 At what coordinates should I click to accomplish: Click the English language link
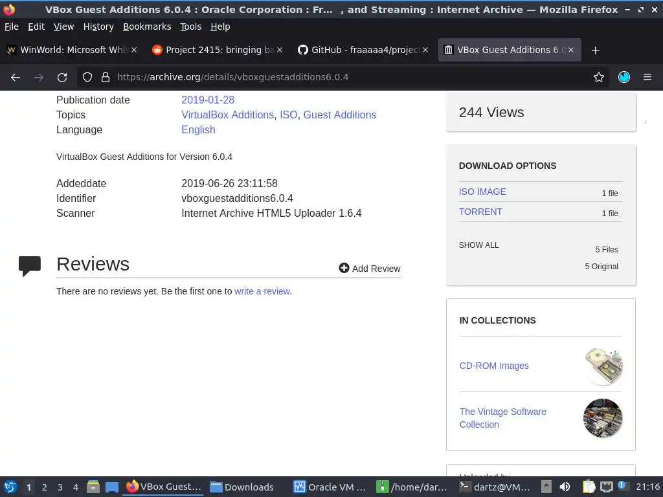tap(198, 129)
